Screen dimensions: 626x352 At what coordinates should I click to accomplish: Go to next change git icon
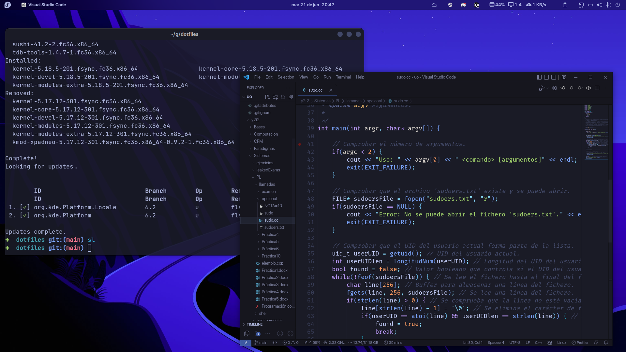tap(580, 88)
